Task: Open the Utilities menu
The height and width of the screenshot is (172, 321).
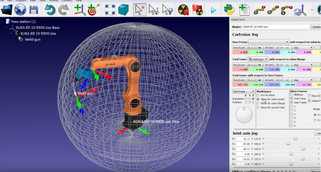Action: click(x=53, y=1)
